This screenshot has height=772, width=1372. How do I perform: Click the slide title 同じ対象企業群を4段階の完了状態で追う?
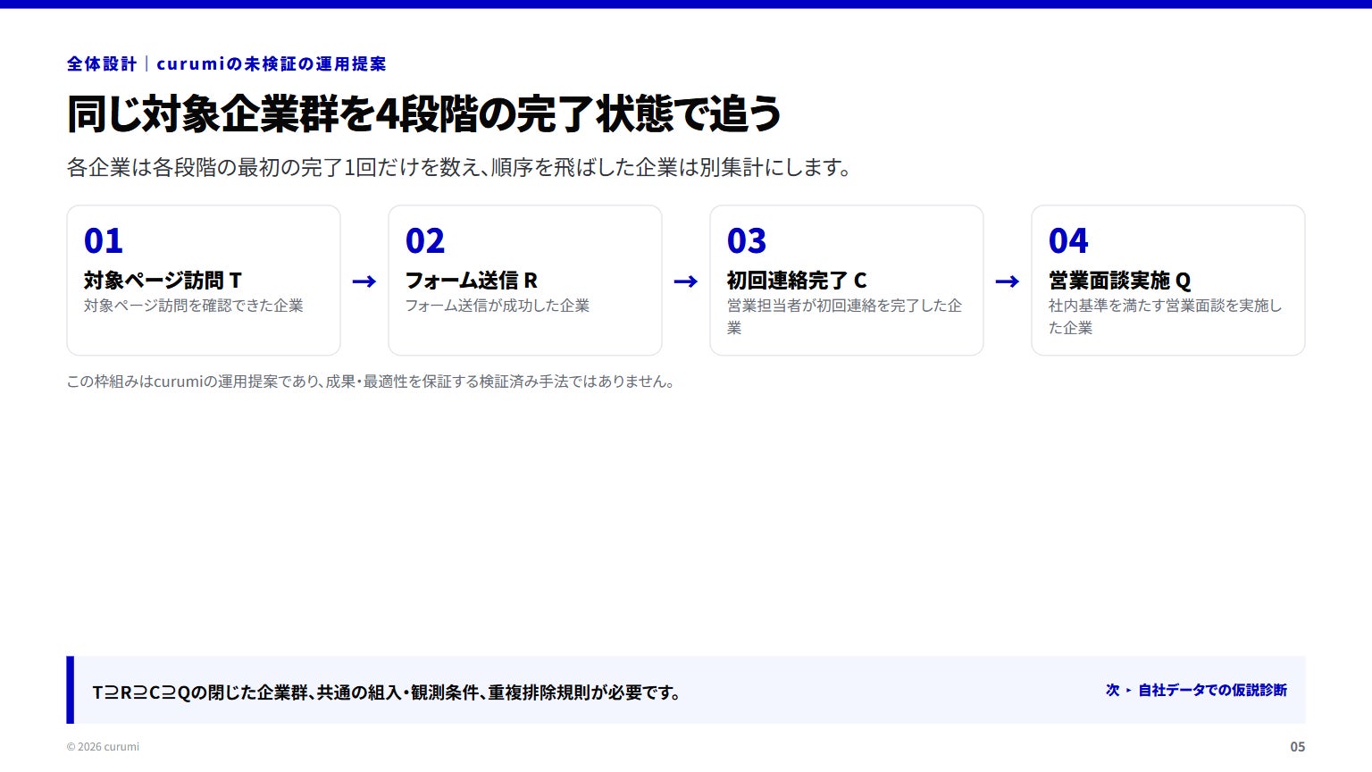click(424, 113)
